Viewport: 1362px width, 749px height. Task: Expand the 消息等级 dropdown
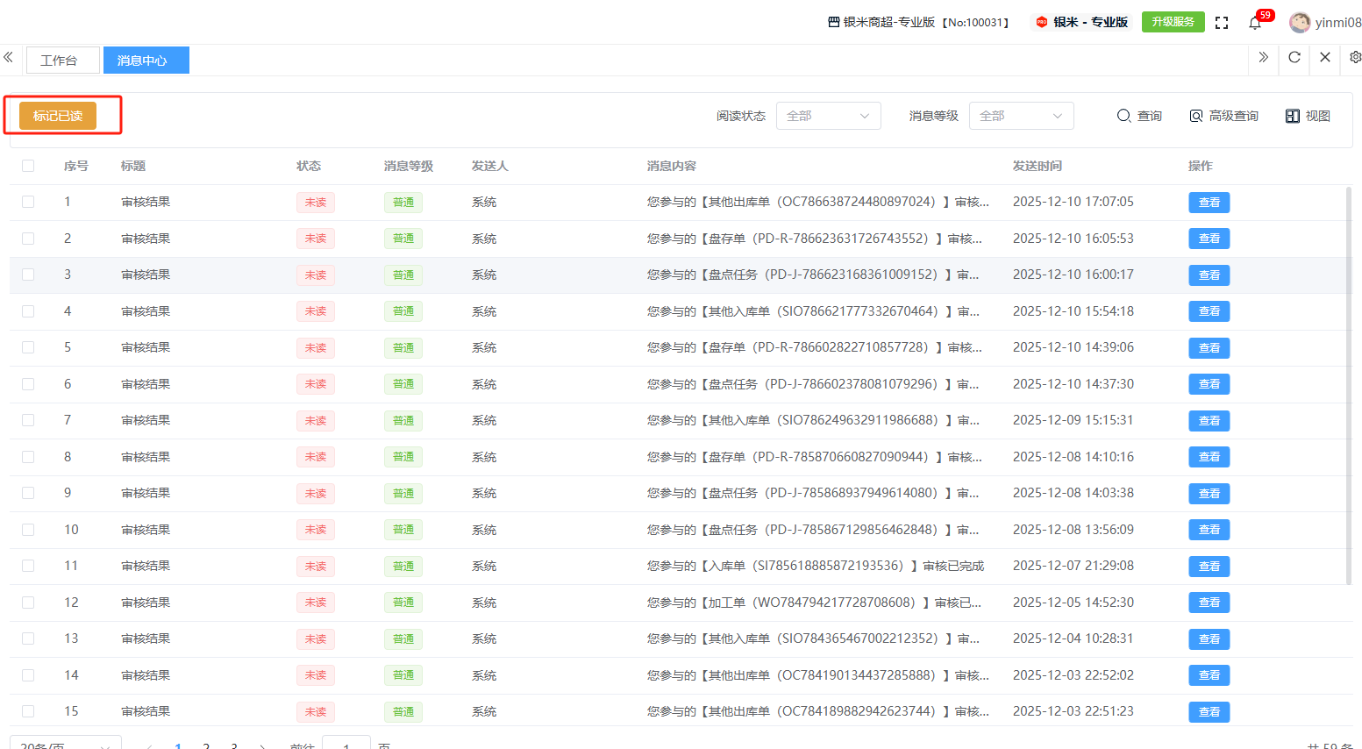1021,116
